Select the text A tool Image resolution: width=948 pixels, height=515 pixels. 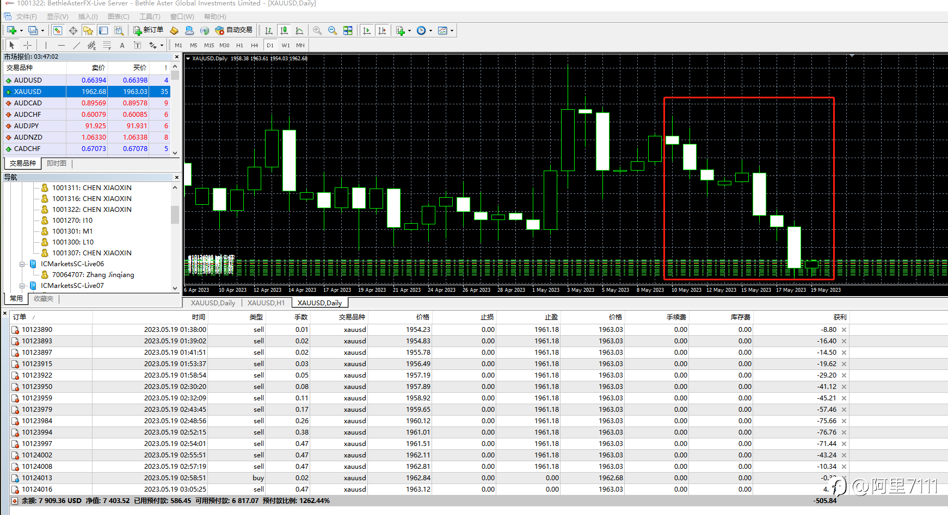[x=122, y=45]
